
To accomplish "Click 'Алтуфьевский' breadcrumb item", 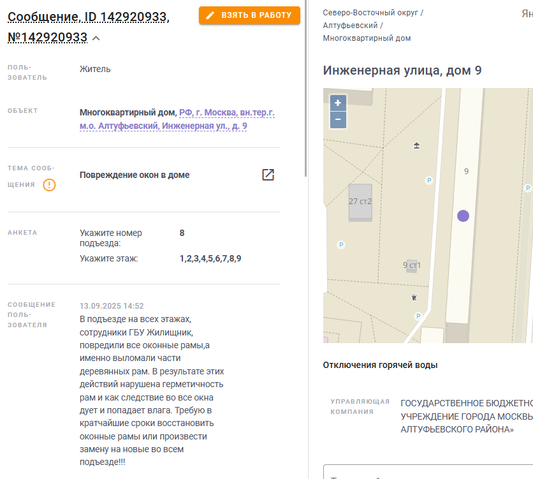I will coord(350,26).
